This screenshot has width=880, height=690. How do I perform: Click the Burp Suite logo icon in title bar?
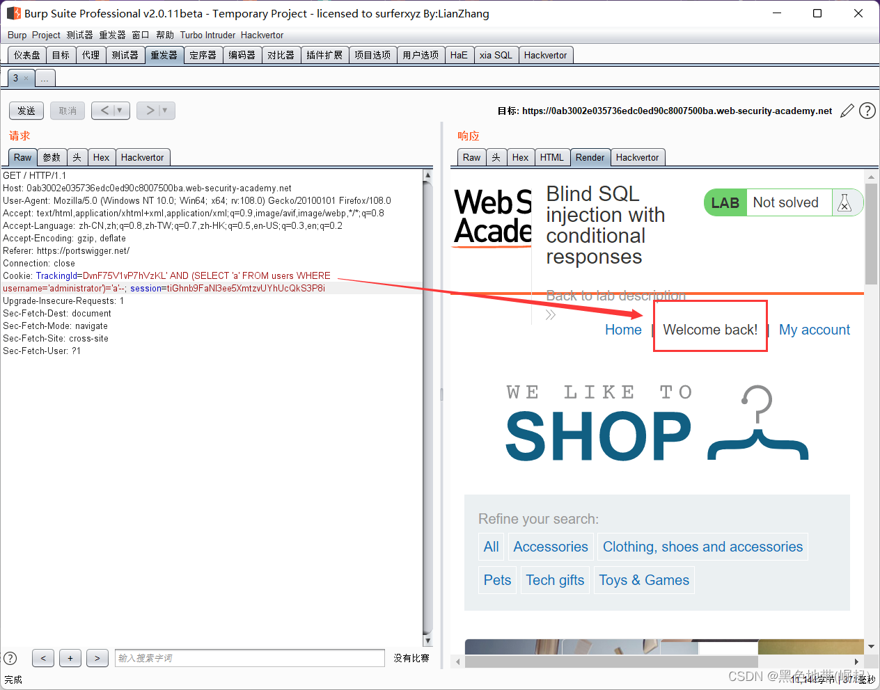[13, 13]
